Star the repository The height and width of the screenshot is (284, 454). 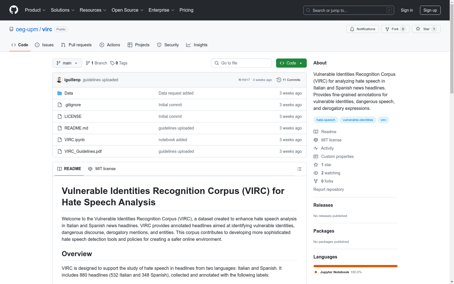pyautogui.click(x=426, y=29)
